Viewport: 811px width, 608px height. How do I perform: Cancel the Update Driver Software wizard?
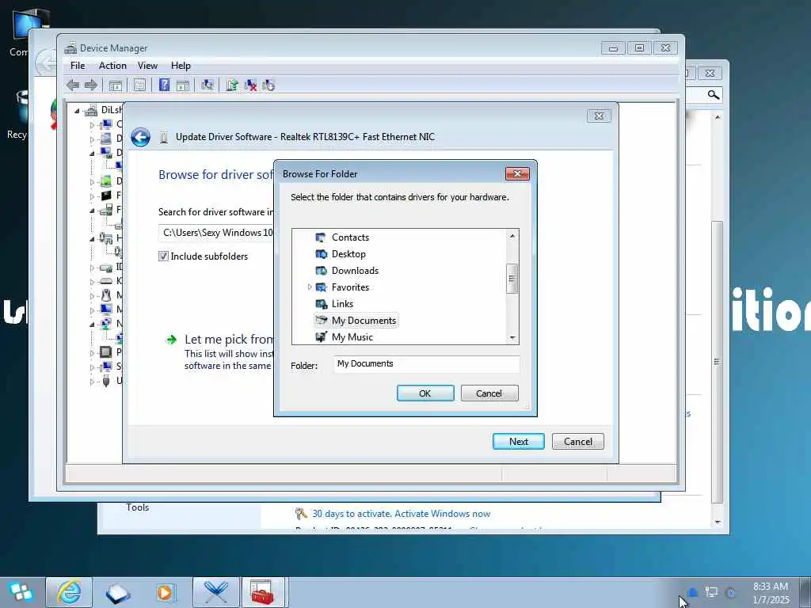[x=577, y=442]
